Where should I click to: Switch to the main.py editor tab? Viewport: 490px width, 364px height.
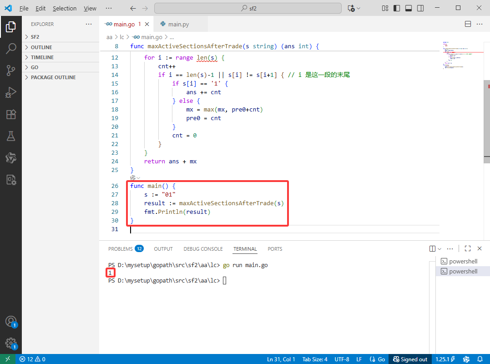[178, 24]
